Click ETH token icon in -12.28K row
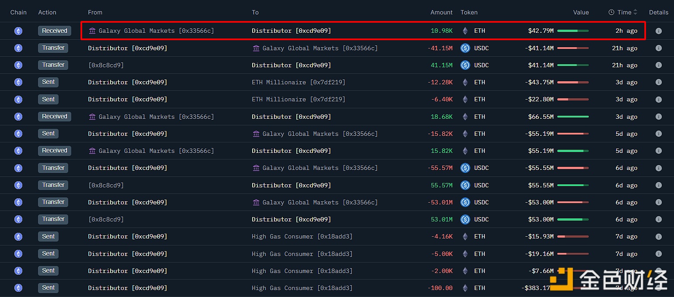Image resolution: width=674 pixels, height=297 pixels. (465, 82)
